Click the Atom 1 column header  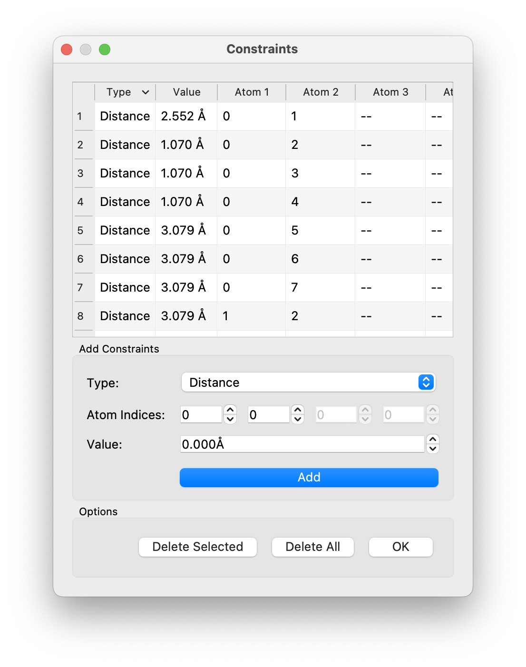tap(252, 92)
